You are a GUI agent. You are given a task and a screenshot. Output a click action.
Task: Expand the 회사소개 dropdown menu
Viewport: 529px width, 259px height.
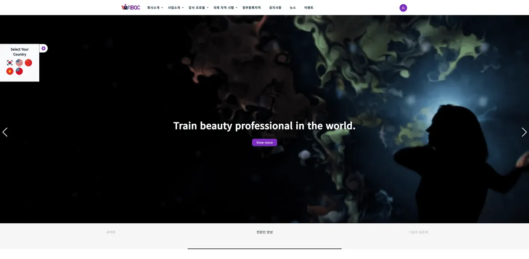pos(155,8)
